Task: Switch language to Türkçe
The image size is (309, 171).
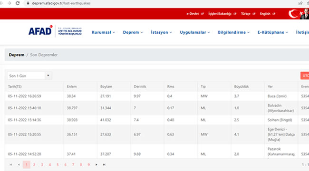Action: tap(248, 14)
